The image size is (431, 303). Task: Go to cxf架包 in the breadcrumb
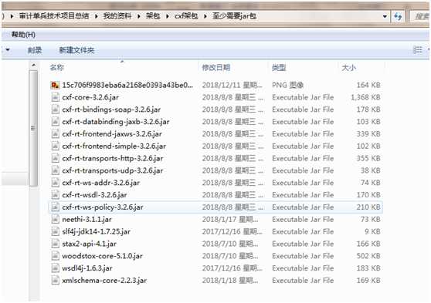coord(186,16)
